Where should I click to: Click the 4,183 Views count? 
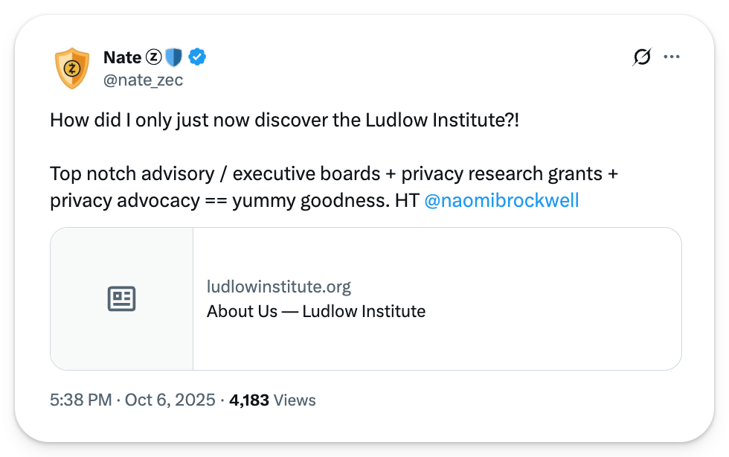point(249,400)
